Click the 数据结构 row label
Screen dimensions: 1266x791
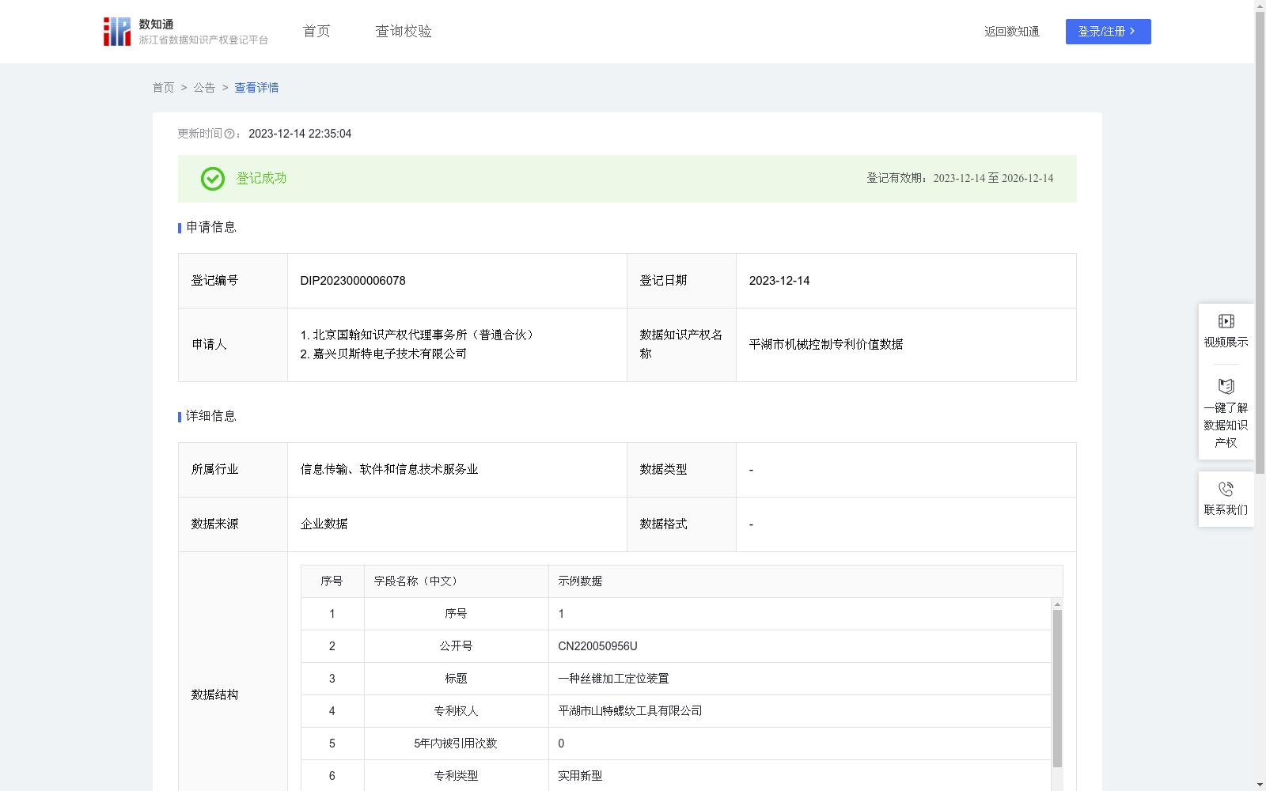[x=214, y=694]
